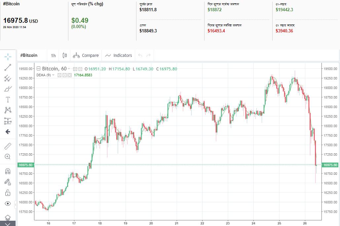Screen dimensions: 340x226
Task: Open the Bitcoin, 60 series dropdown arrow
Action: coord(69,69)
